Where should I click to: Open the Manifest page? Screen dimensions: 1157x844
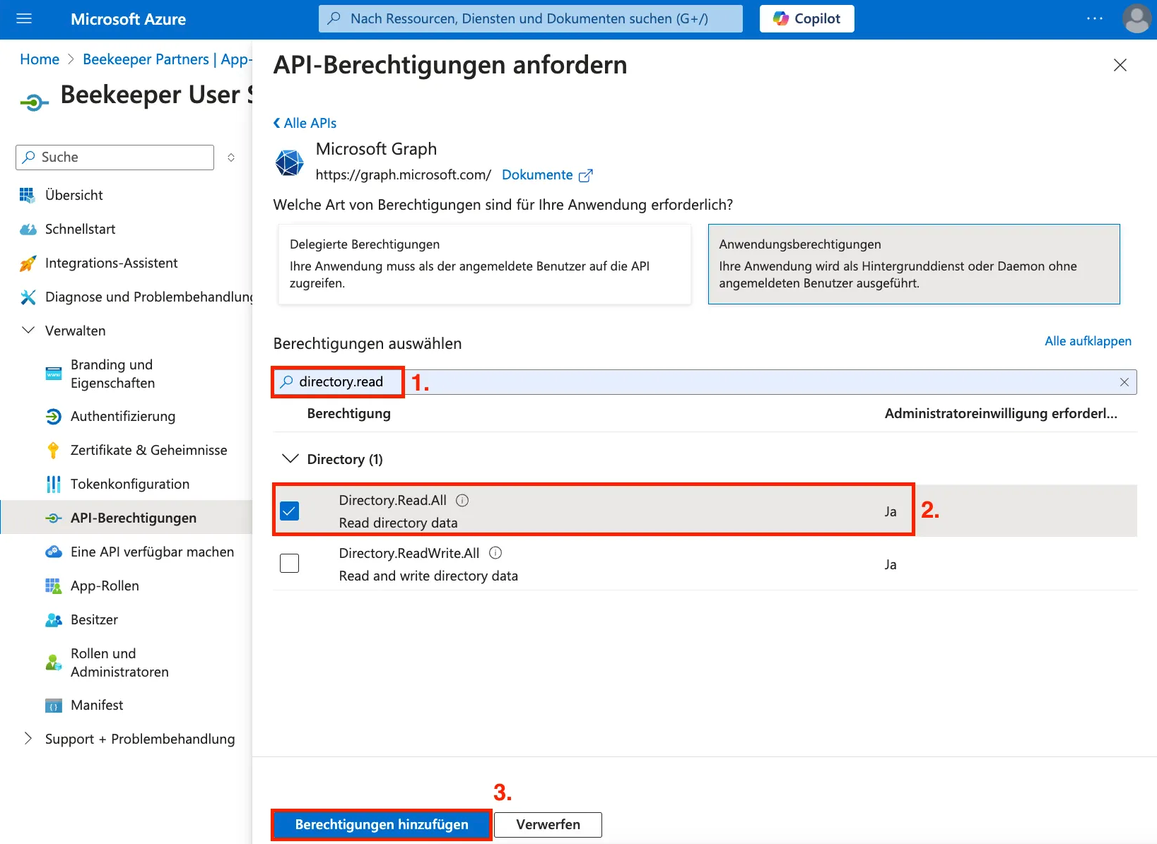pos(97,705)
